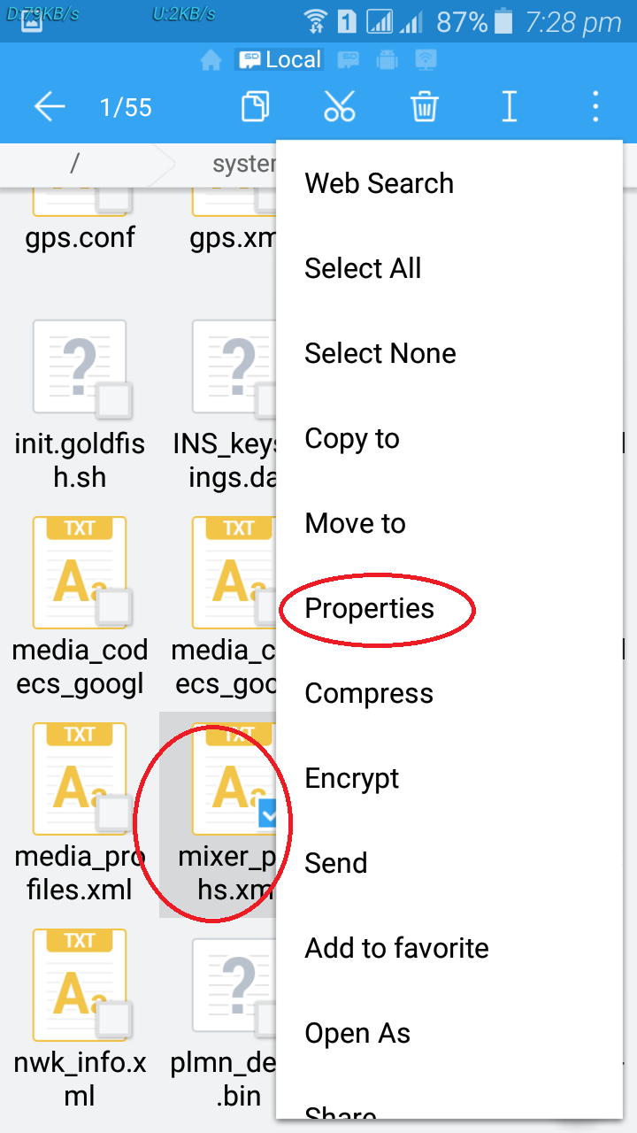Viewport: 637px width, 1133px height.
Task: Tap the nwk_info.xml file thumbnail
Action: coord(80,983)
